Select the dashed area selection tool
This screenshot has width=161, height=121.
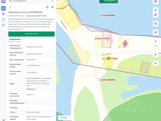click(x=3, y=19)
